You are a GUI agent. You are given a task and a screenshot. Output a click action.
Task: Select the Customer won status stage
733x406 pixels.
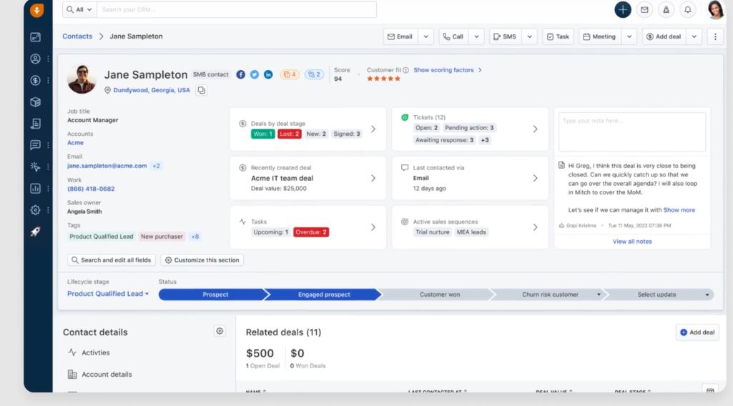439,294
